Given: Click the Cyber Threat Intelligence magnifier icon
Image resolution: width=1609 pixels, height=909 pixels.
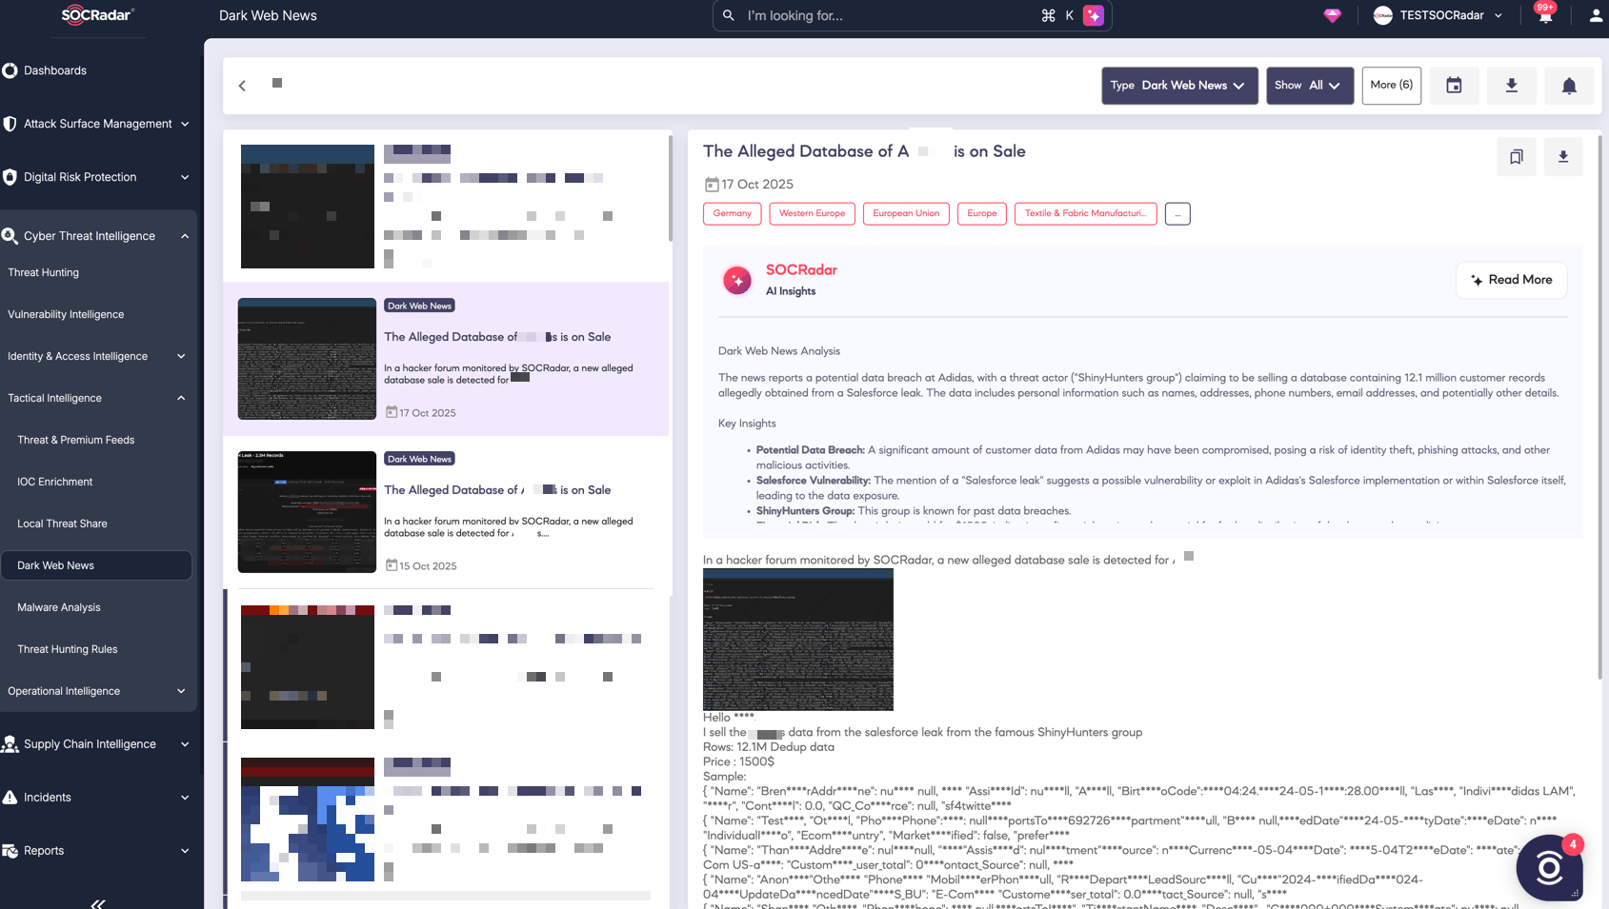Looking at the screenshot, I should click(x=10, y=236).
